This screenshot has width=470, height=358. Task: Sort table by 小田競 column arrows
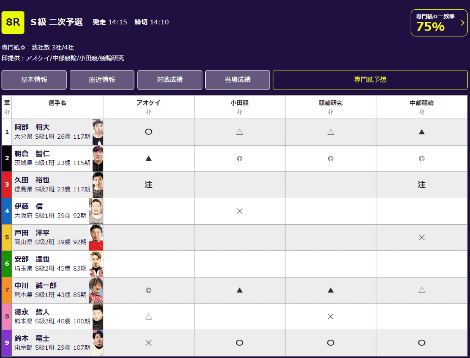coord(239,112)
